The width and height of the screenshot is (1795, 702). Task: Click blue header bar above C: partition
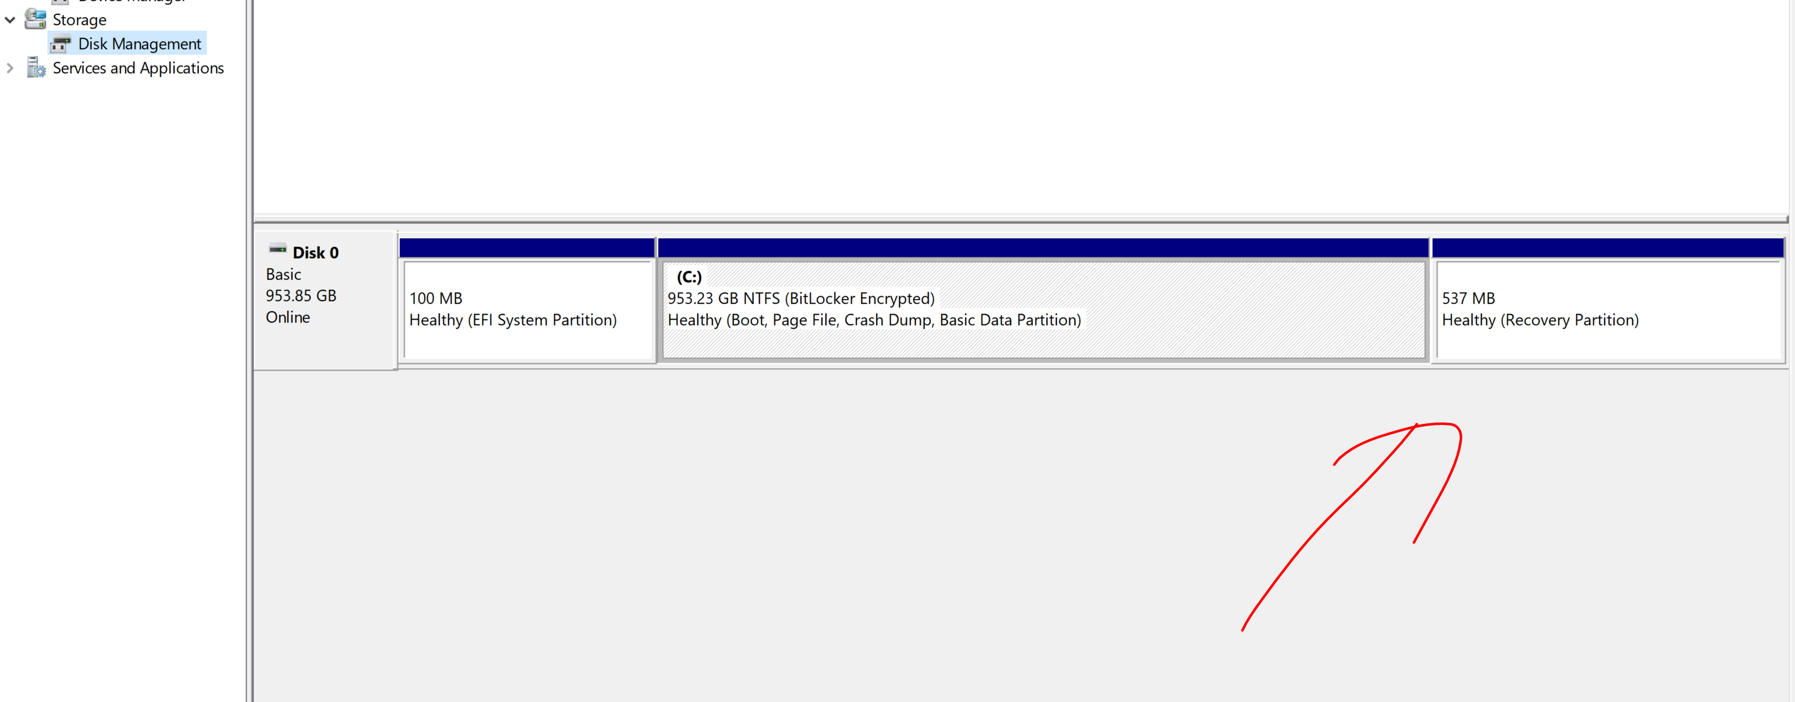[1043, 248]
